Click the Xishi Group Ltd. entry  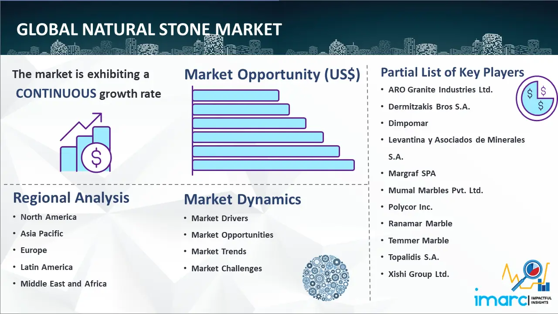[x=418, y=274]
